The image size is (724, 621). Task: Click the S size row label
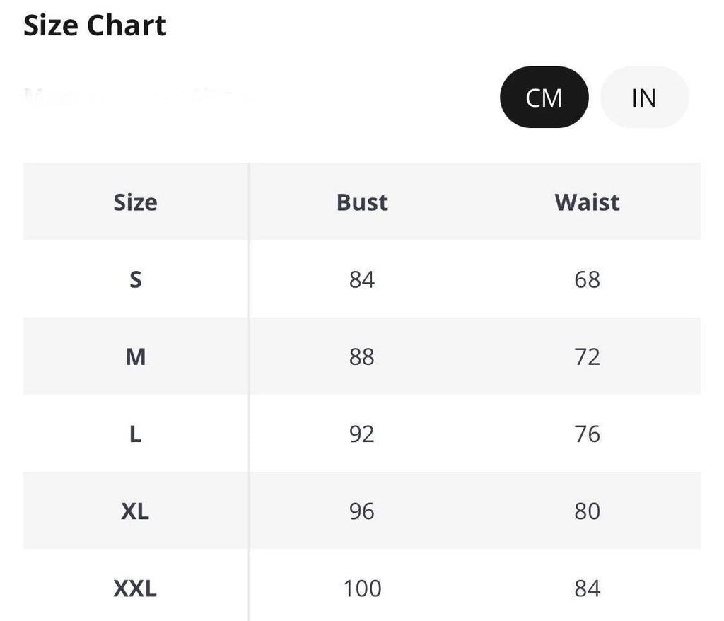click(x=135, y=279)
